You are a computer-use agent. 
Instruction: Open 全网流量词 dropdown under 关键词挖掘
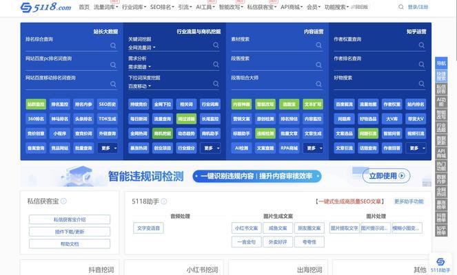(142, 47)
